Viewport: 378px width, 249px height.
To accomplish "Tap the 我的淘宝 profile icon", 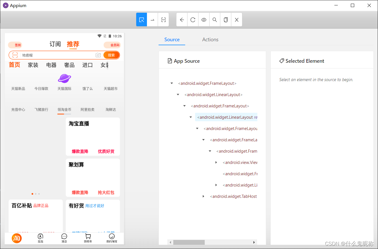I will click(112, 238).
